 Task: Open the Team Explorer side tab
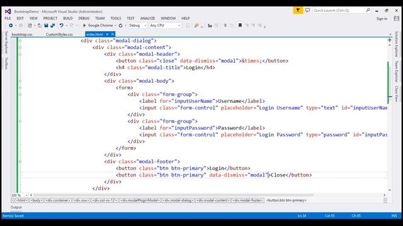[x=397, y=71]
